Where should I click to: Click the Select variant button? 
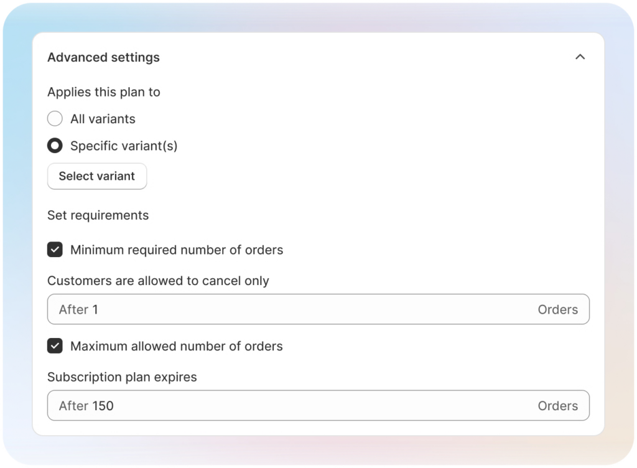[96, 176]
